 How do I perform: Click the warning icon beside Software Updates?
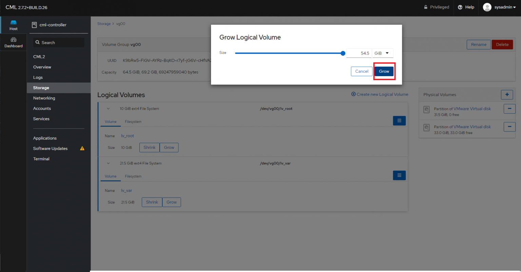click(x=82, y=148)
